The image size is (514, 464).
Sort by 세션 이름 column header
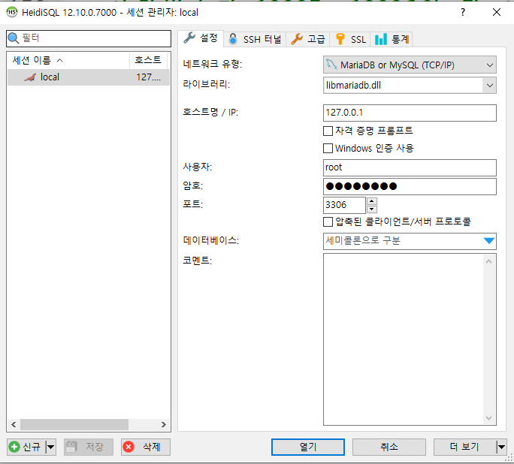68,60
